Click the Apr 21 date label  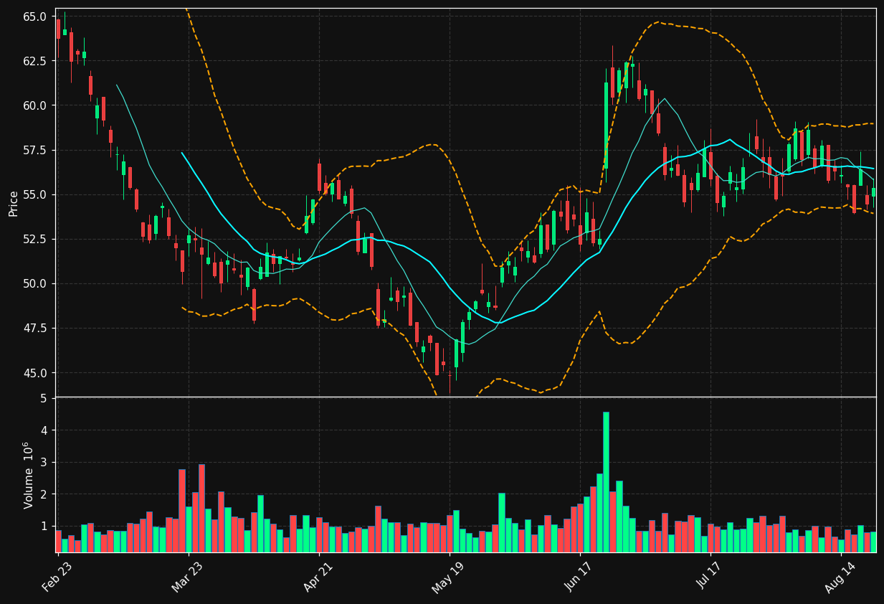(x=318, y=577)
